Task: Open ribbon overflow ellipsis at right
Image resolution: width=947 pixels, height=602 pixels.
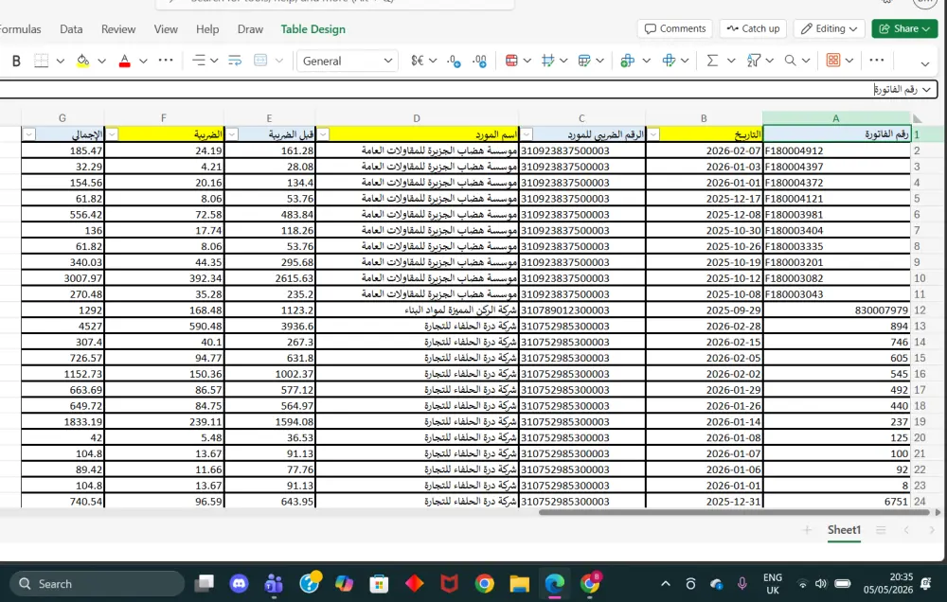Action: [x=876, y=61]
